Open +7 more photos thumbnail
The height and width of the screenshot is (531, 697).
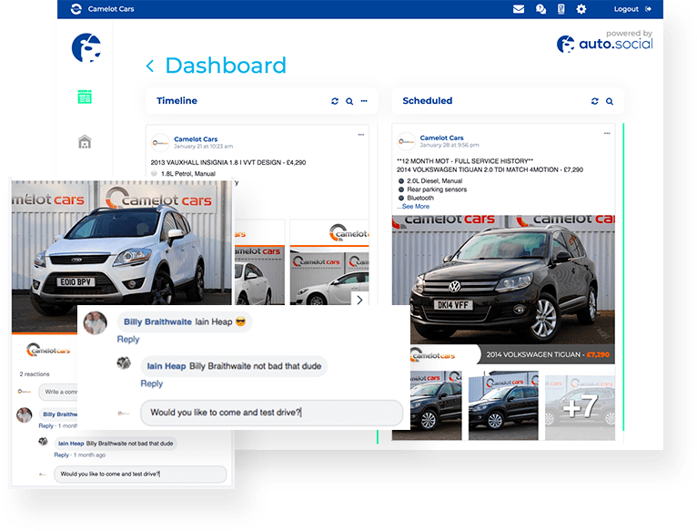click(580, 405)
